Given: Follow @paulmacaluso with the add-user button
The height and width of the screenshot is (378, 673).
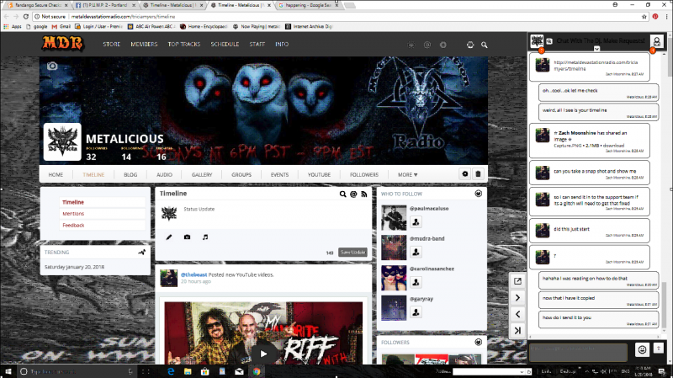Looking at the screenshot, I should [x=416, y=222].
